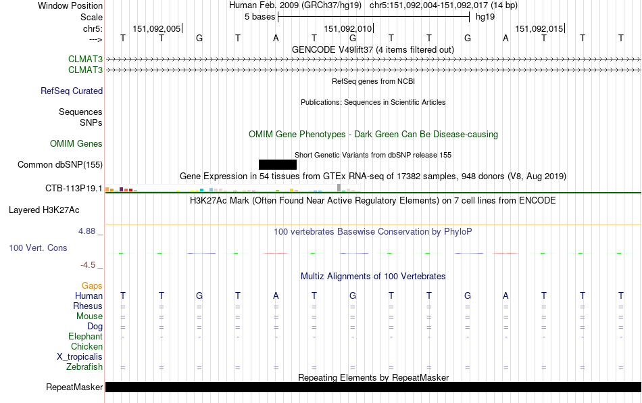Click Multiz Alignments of 100 Vertebrates title
Image resolution: width=642 pixels, height=403 pixels.
[x=373, y=276]
